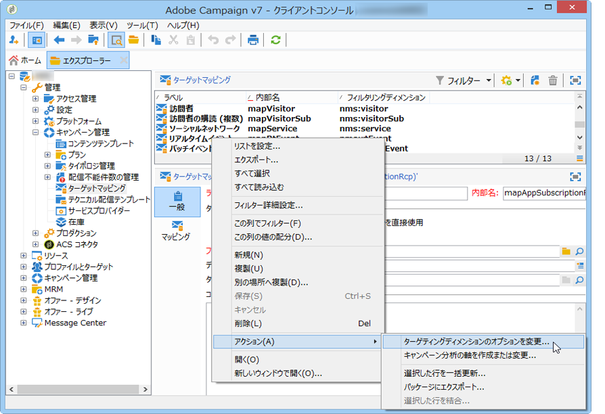
Task: Select サービスプロバイダー in tree
Action: click(x=99, y=210)
